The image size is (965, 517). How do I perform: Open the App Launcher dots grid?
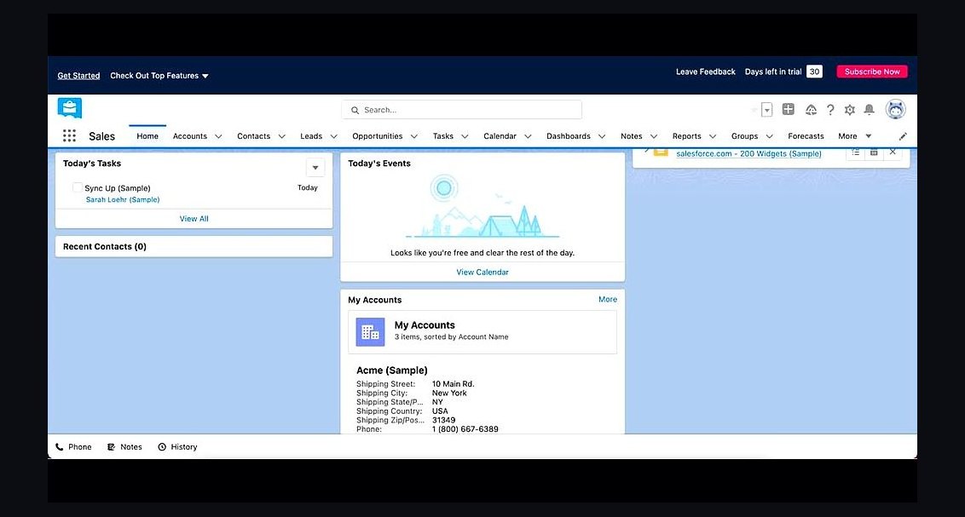tap(69, 136)
